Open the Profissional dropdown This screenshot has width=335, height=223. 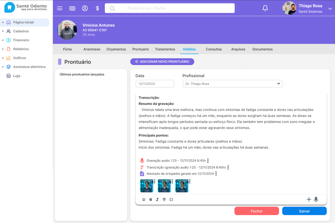[233, 83]
